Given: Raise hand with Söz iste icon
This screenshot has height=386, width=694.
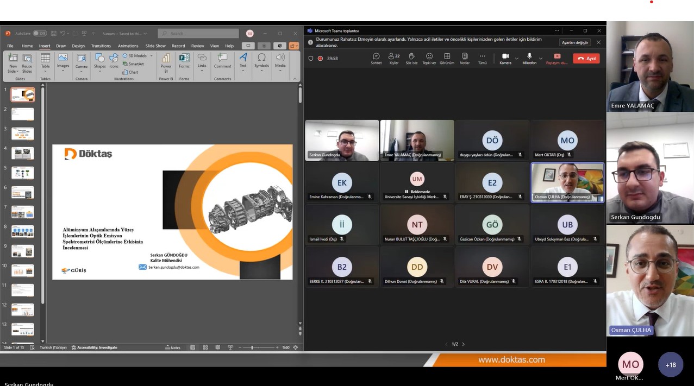Looking at the screenshot, I should (411, 58).
